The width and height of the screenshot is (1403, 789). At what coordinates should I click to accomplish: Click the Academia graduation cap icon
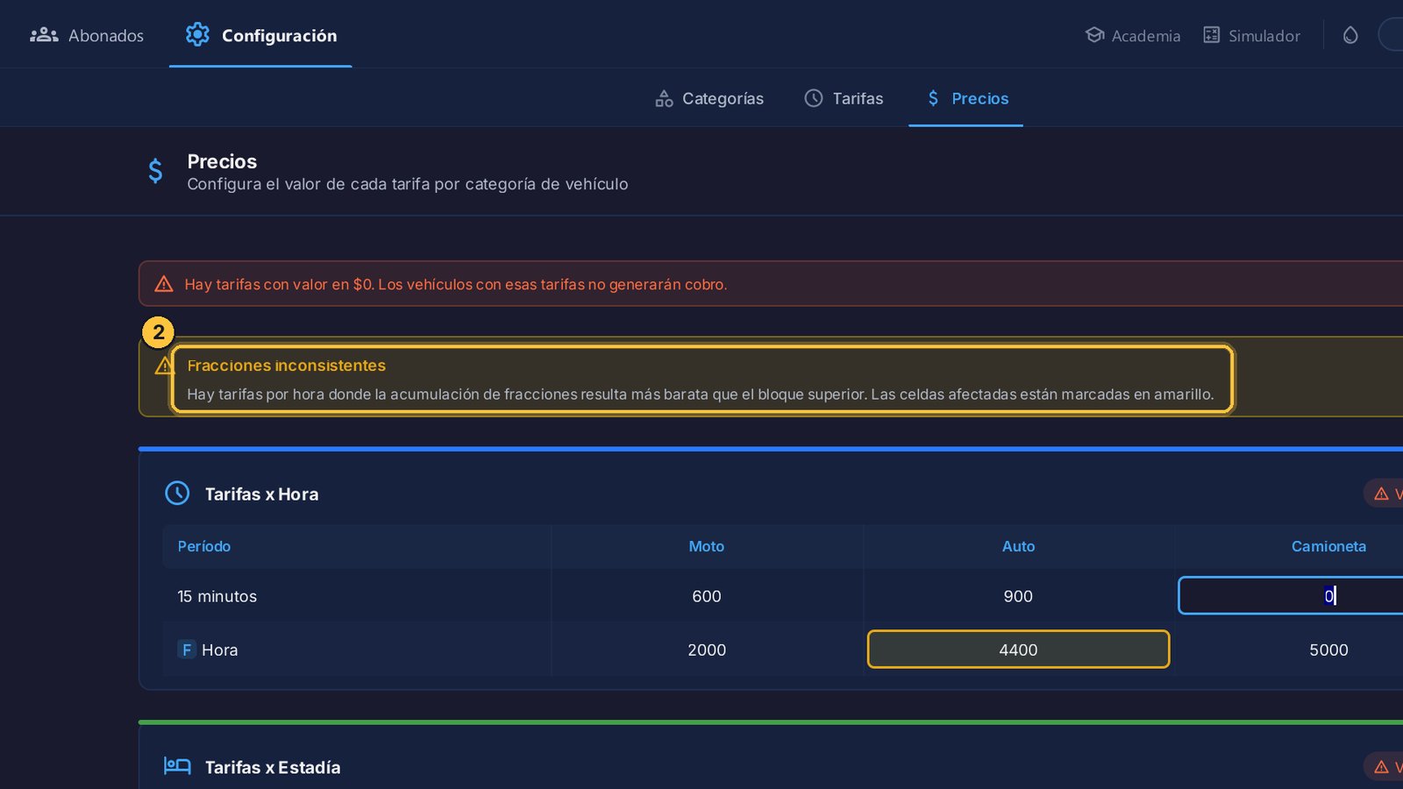(x=1094, y=34)
